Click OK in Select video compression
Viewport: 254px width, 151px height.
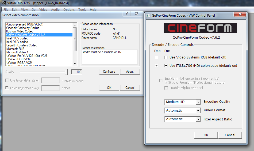(x=109, y=88)
